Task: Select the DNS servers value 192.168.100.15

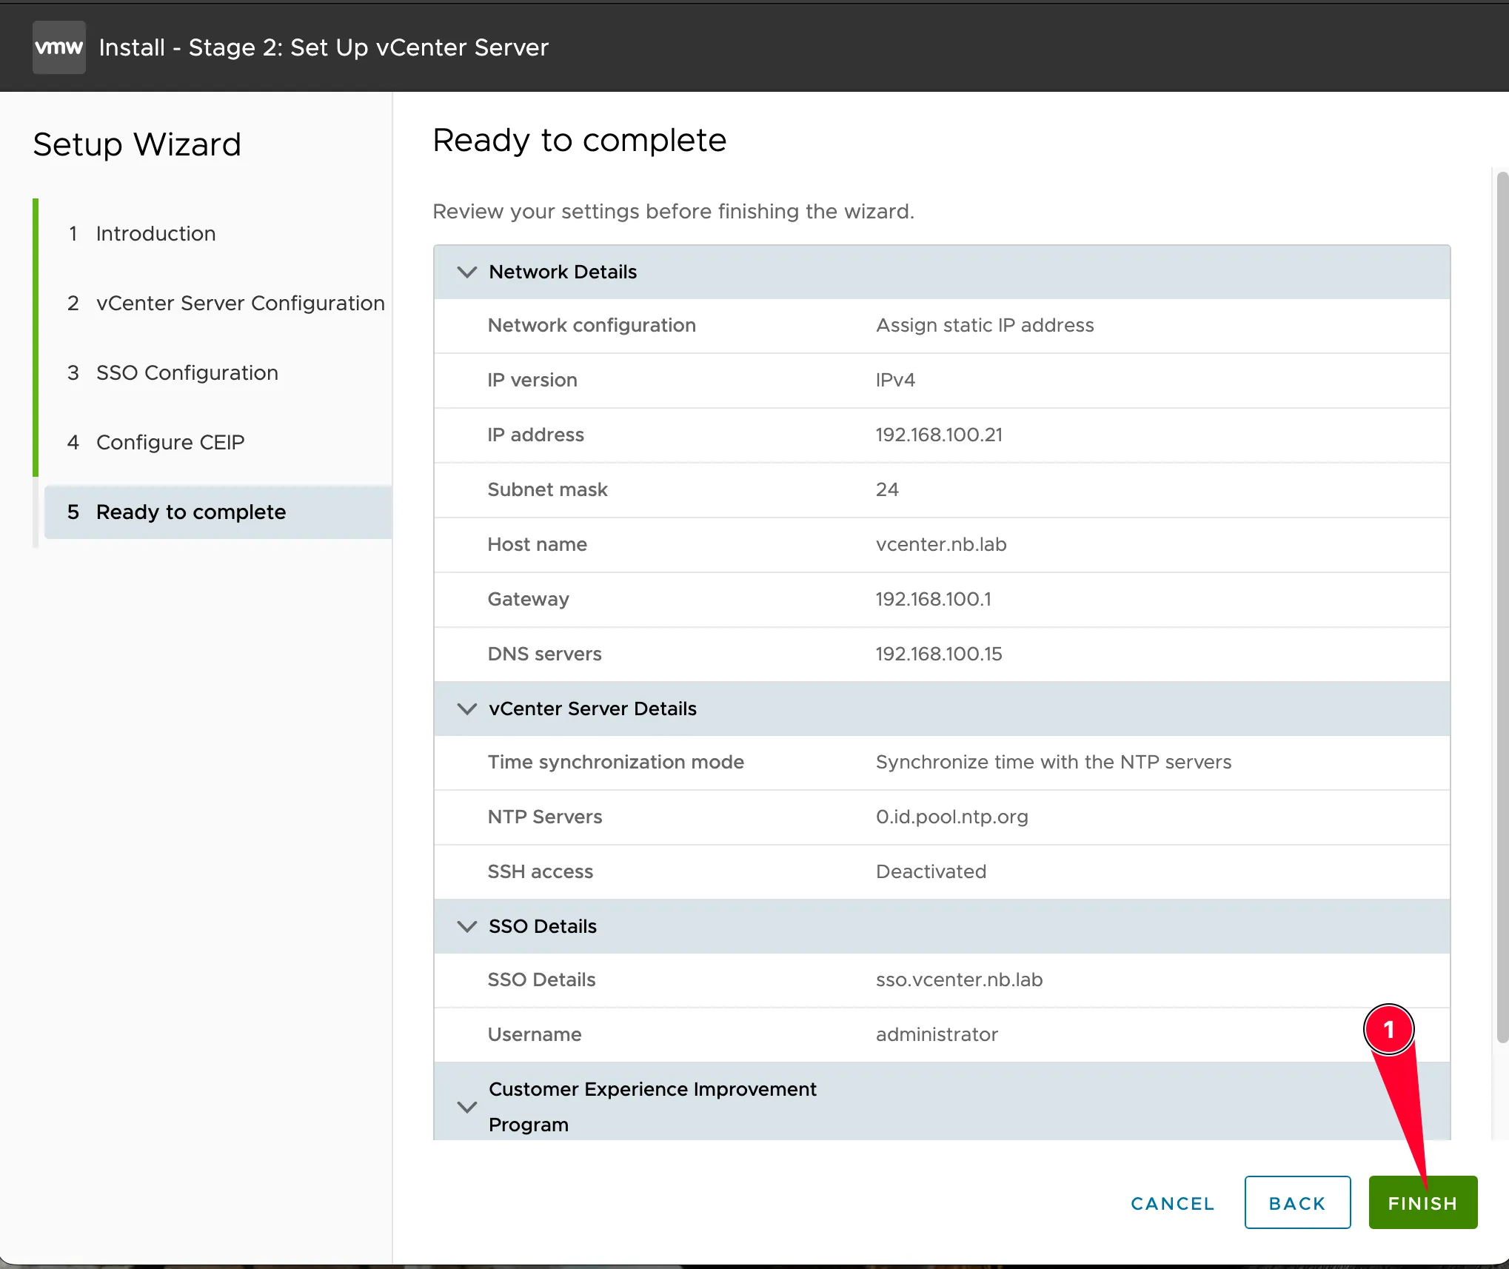Action: [x=939, y=654]
